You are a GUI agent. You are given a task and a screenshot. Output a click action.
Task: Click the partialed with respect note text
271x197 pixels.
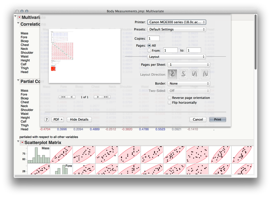pos(49,137)
